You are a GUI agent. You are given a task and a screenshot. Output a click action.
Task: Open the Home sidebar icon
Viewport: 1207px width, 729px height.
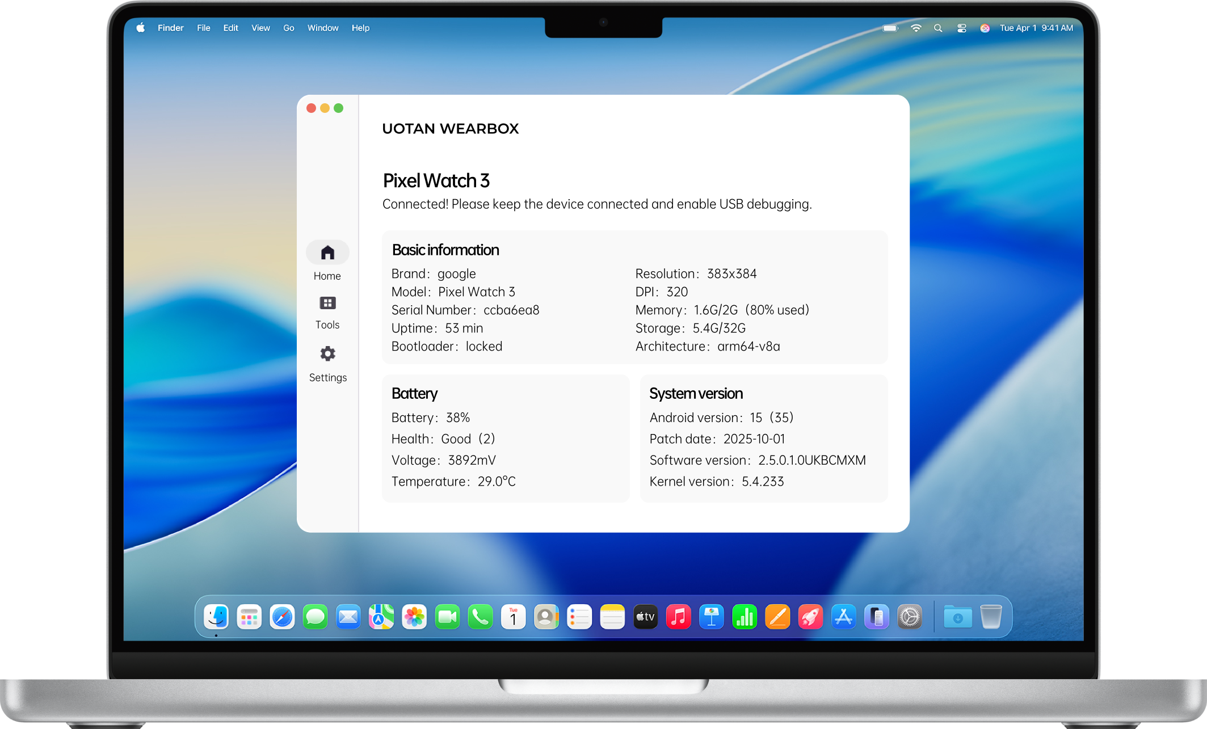coord(327,253)
